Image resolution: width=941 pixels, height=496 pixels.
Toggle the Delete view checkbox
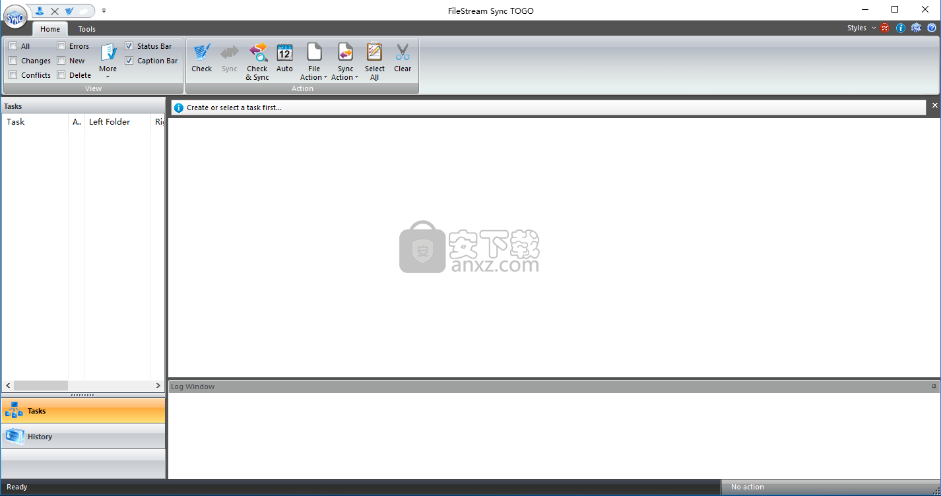(61, 75)
